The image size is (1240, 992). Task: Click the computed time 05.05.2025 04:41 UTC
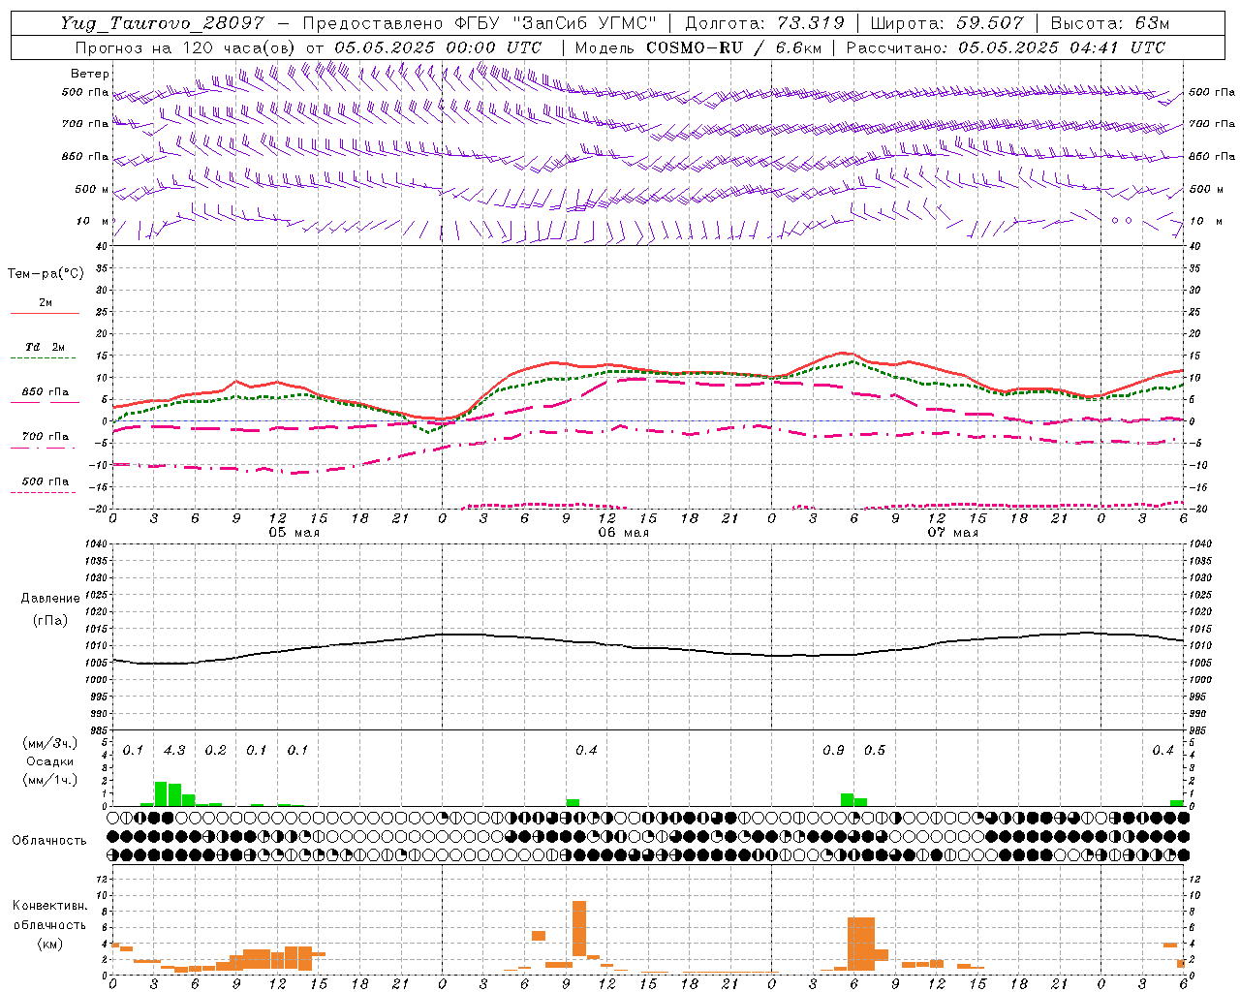[x=1062, y=47]
